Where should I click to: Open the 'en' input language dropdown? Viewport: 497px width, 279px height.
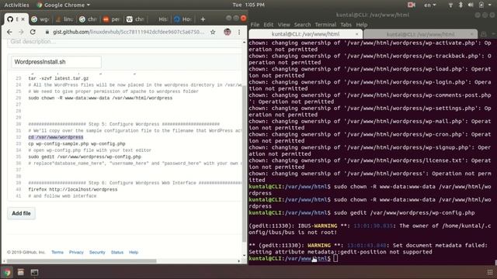pos(429,5)
